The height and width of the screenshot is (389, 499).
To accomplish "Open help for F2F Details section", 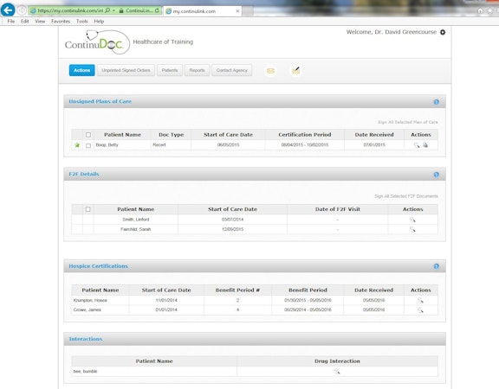I will point(436,175).
